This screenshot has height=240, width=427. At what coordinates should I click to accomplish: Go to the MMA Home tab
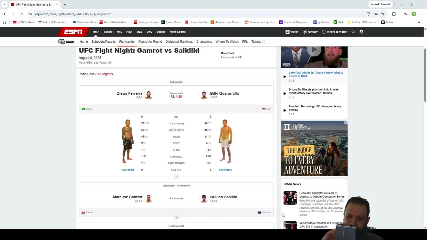[x=84, y=42]
